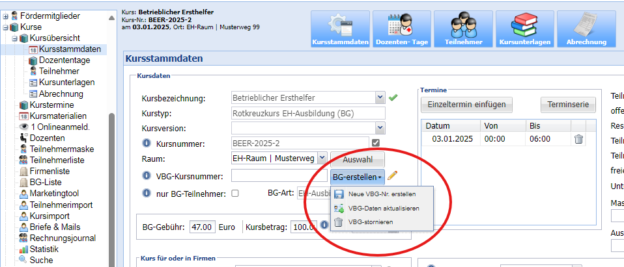Open the Kursbezeichnung dropdown

[380, 98]
